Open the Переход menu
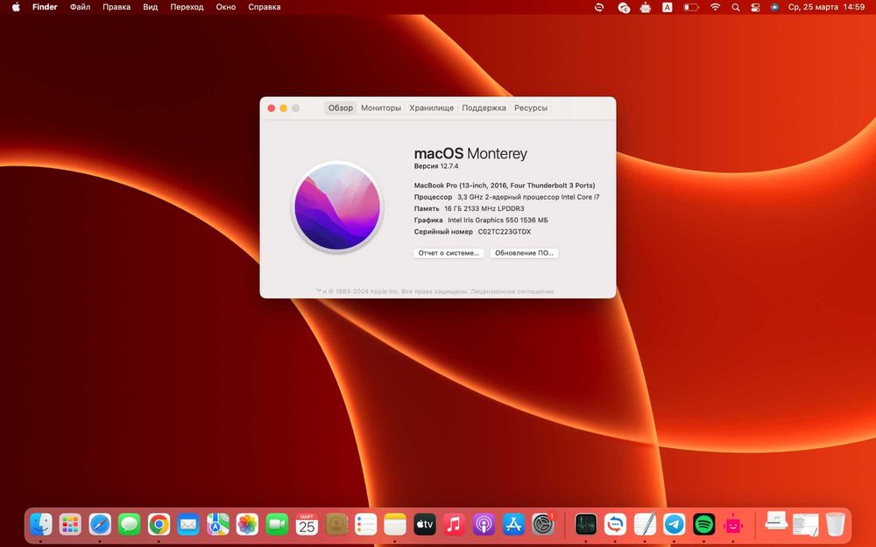This screenshot has height=547, width=876. 187,7
